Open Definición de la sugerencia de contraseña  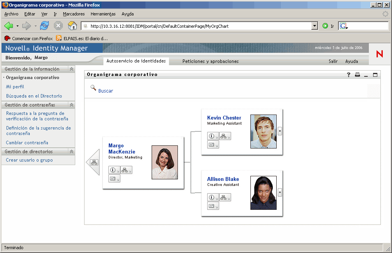39,130
